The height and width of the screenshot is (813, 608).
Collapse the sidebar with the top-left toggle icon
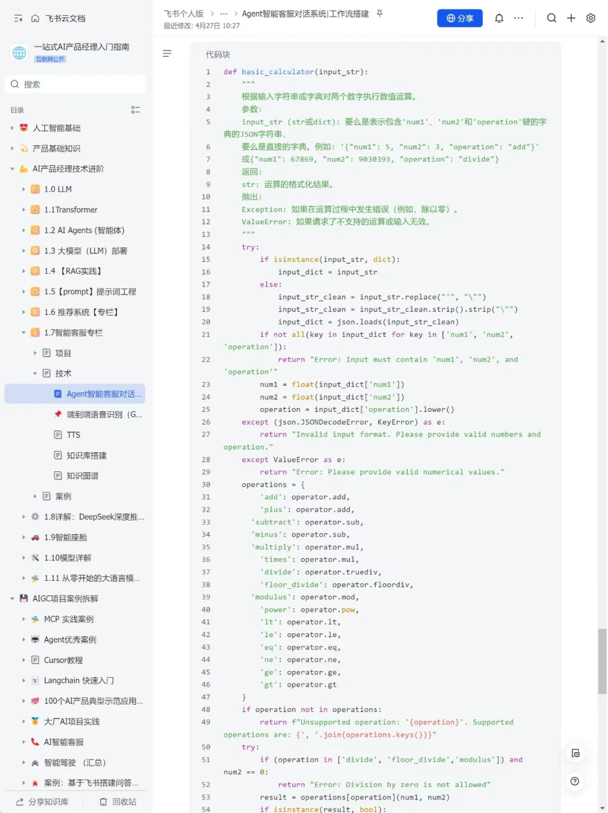[18, 19]
